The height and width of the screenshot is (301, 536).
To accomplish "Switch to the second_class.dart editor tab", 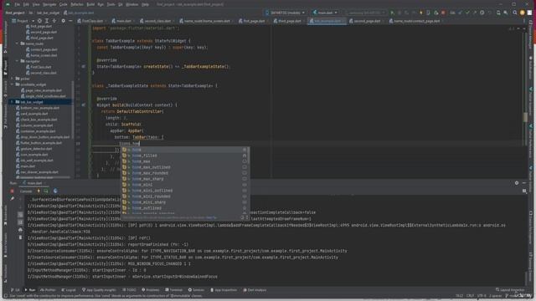I will point(157,21).
